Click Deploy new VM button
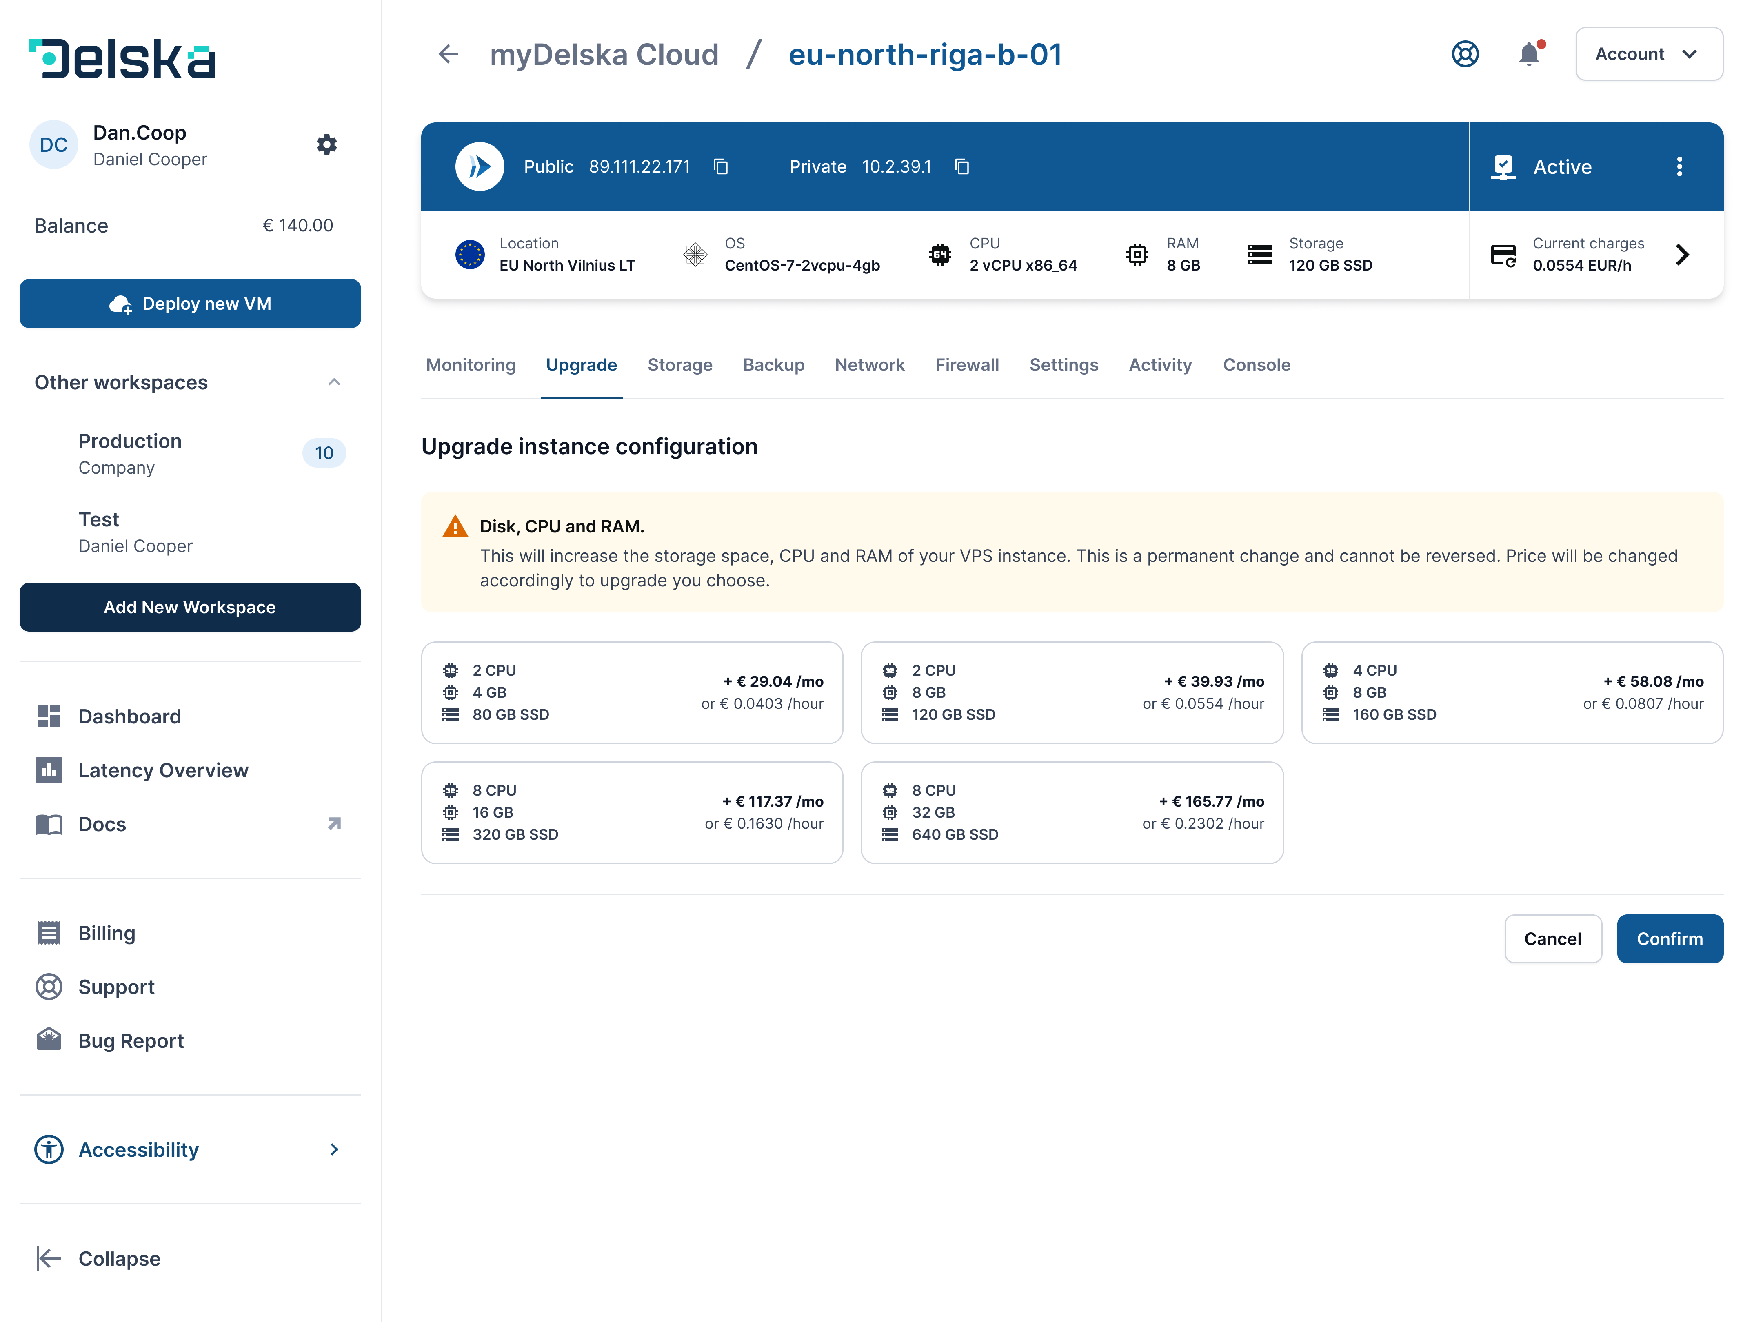This screenshot has width=1763, height=1322. tap(190, 304)
